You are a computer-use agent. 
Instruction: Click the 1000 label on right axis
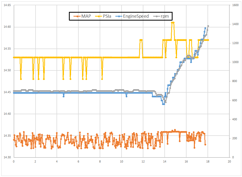coord(235,62)
